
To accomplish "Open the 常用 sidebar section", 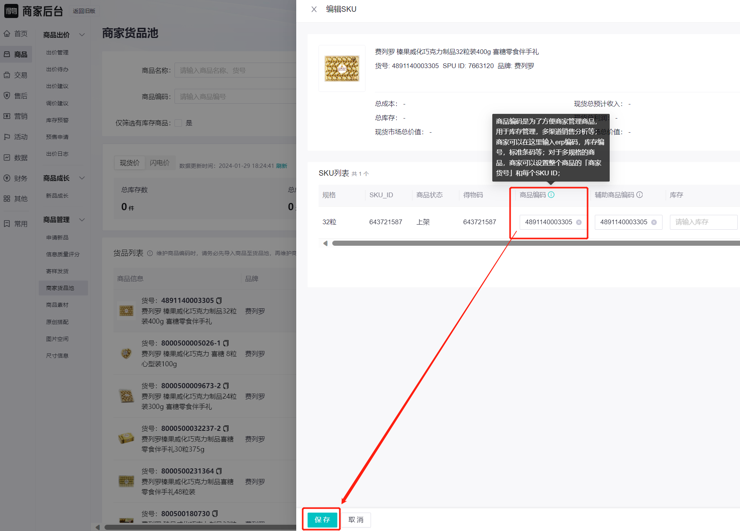I will pyautogui.click(x=16, y=224).
